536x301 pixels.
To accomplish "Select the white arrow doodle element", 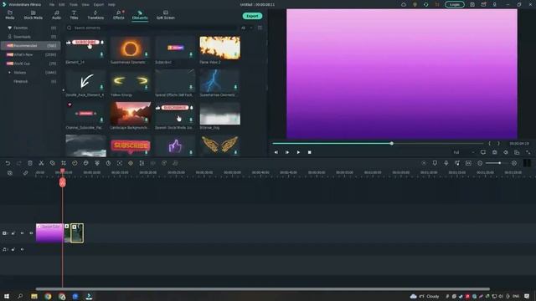I will 85,81.
